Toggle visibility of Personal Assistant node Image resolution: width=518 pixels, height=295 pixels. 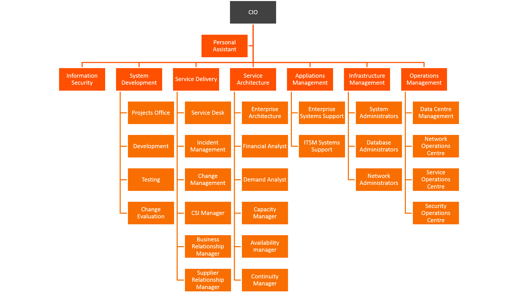pos(224,45)
